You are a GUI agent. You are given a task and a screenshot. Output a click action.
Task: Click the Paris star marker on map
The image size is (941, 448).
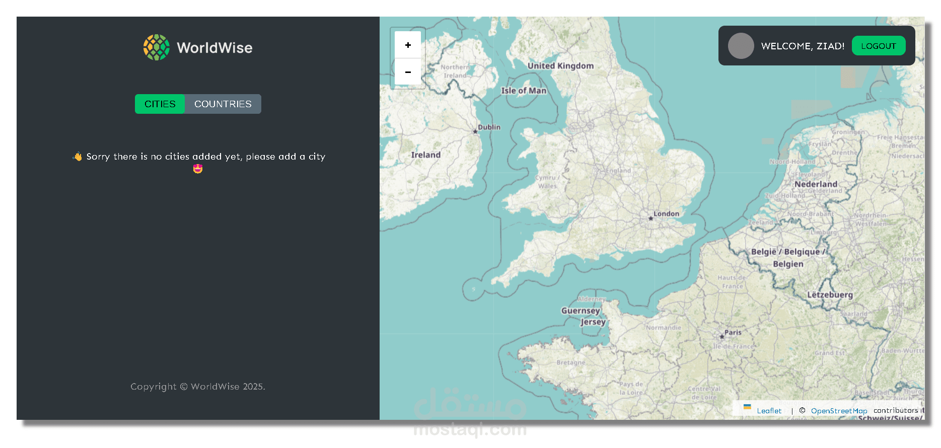721,336
